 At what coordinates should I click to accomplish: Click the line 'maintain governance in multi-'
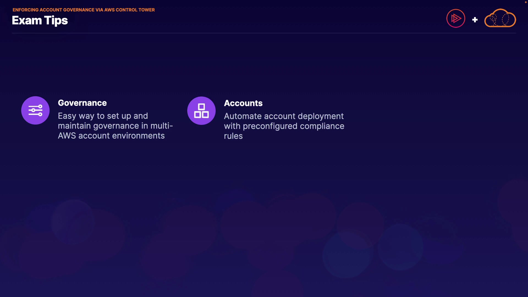tap(115, 126)
